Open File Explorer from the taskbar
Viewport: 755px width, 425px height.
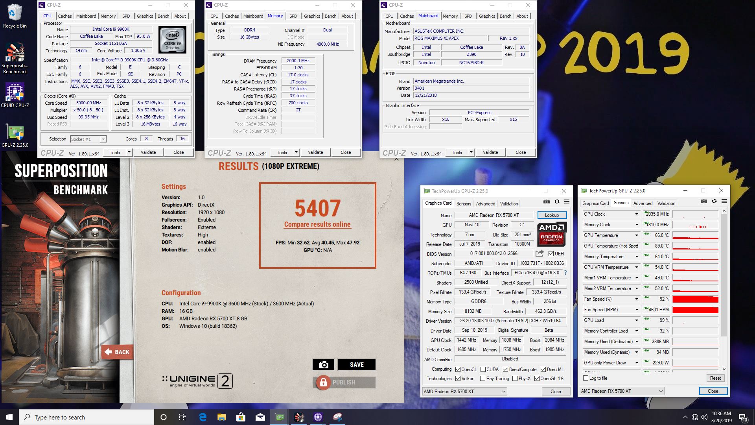tap(222, 417)
